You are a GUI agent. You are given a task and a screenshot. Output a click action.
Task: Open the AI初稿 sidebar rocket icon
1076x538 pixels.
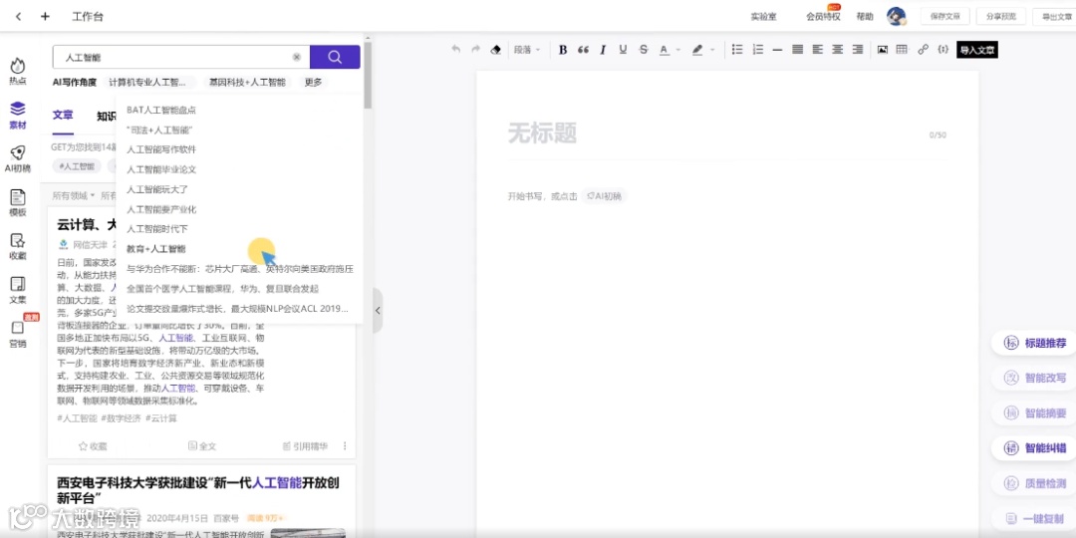tap(18, 159)
